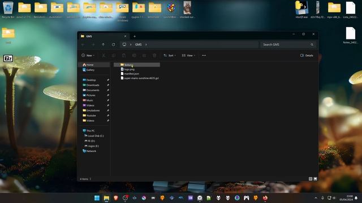
Task: Add a new File Explorer tab
Action: [x=135, y=36]
